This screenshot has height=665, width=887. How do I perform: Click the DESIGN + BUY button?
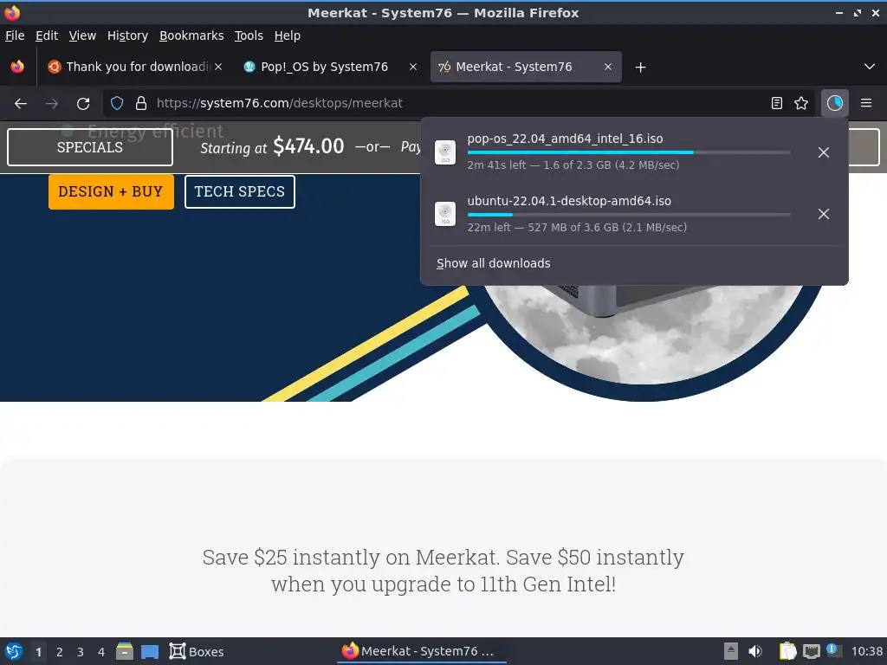click(111, 191)
